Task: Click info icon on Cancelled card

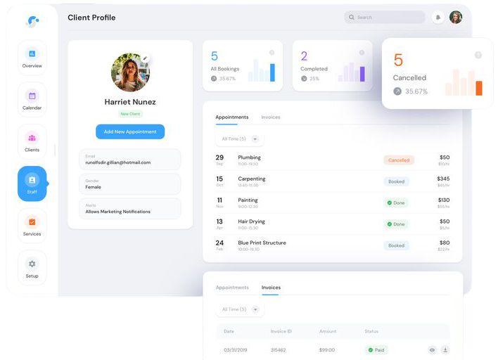Action: (x=478, y=55)
